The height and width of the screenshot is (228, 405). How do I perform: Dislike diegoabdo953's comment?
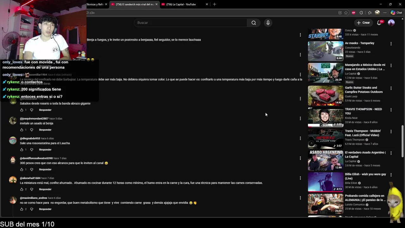click(x=32, y=149)
